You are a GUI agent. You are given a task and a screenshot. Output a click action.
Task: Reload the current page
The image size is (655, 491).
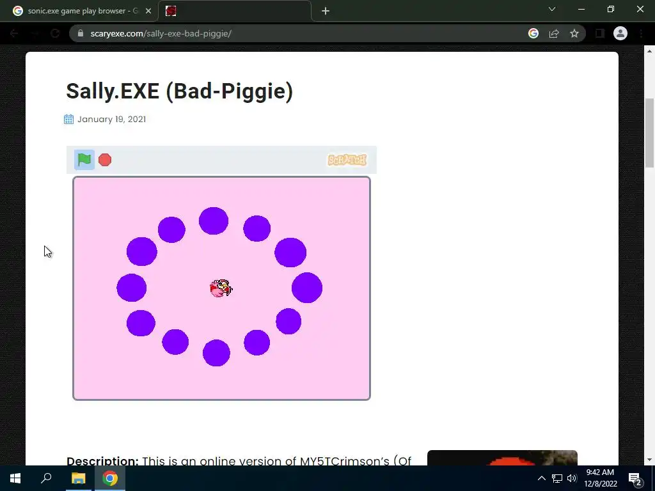point(55,33)
